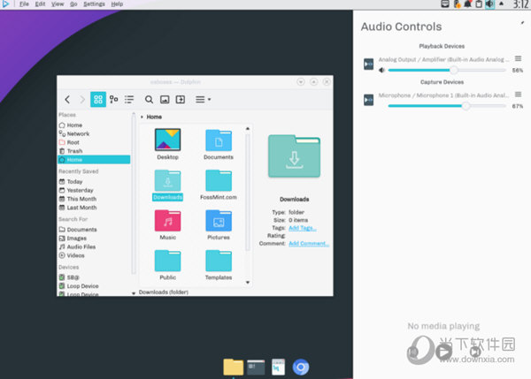Toggle file preview icon
The width and height of the screenshot is (531, 379).
point(165,100)
